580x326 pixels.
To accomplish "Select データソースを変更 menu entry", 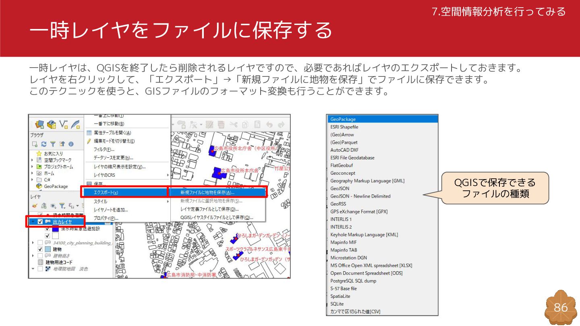I will point(128,158).
